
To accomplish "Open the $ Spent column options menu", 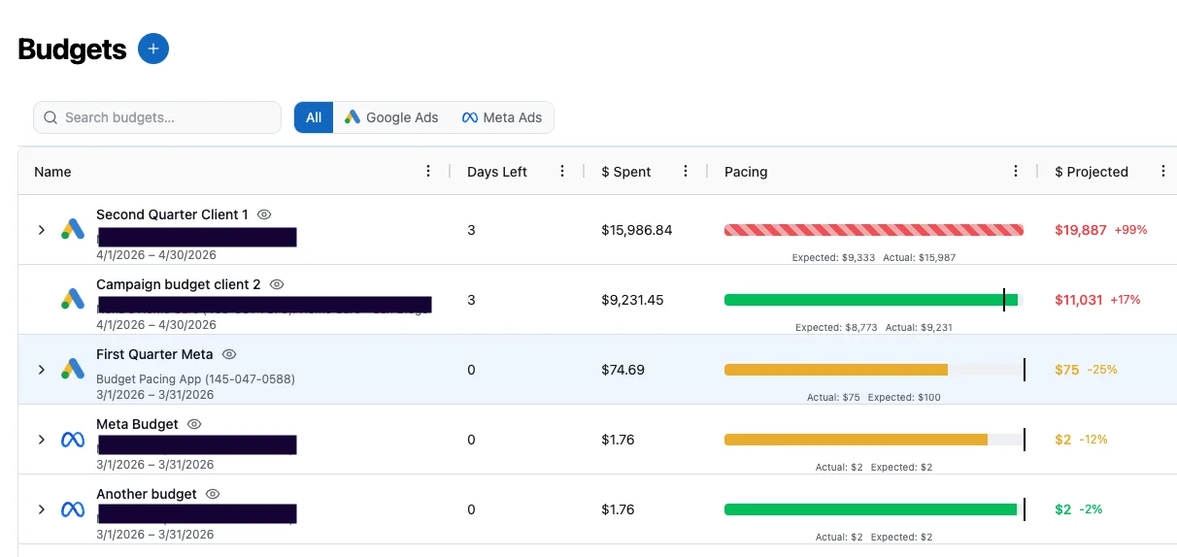I will 686,171.
